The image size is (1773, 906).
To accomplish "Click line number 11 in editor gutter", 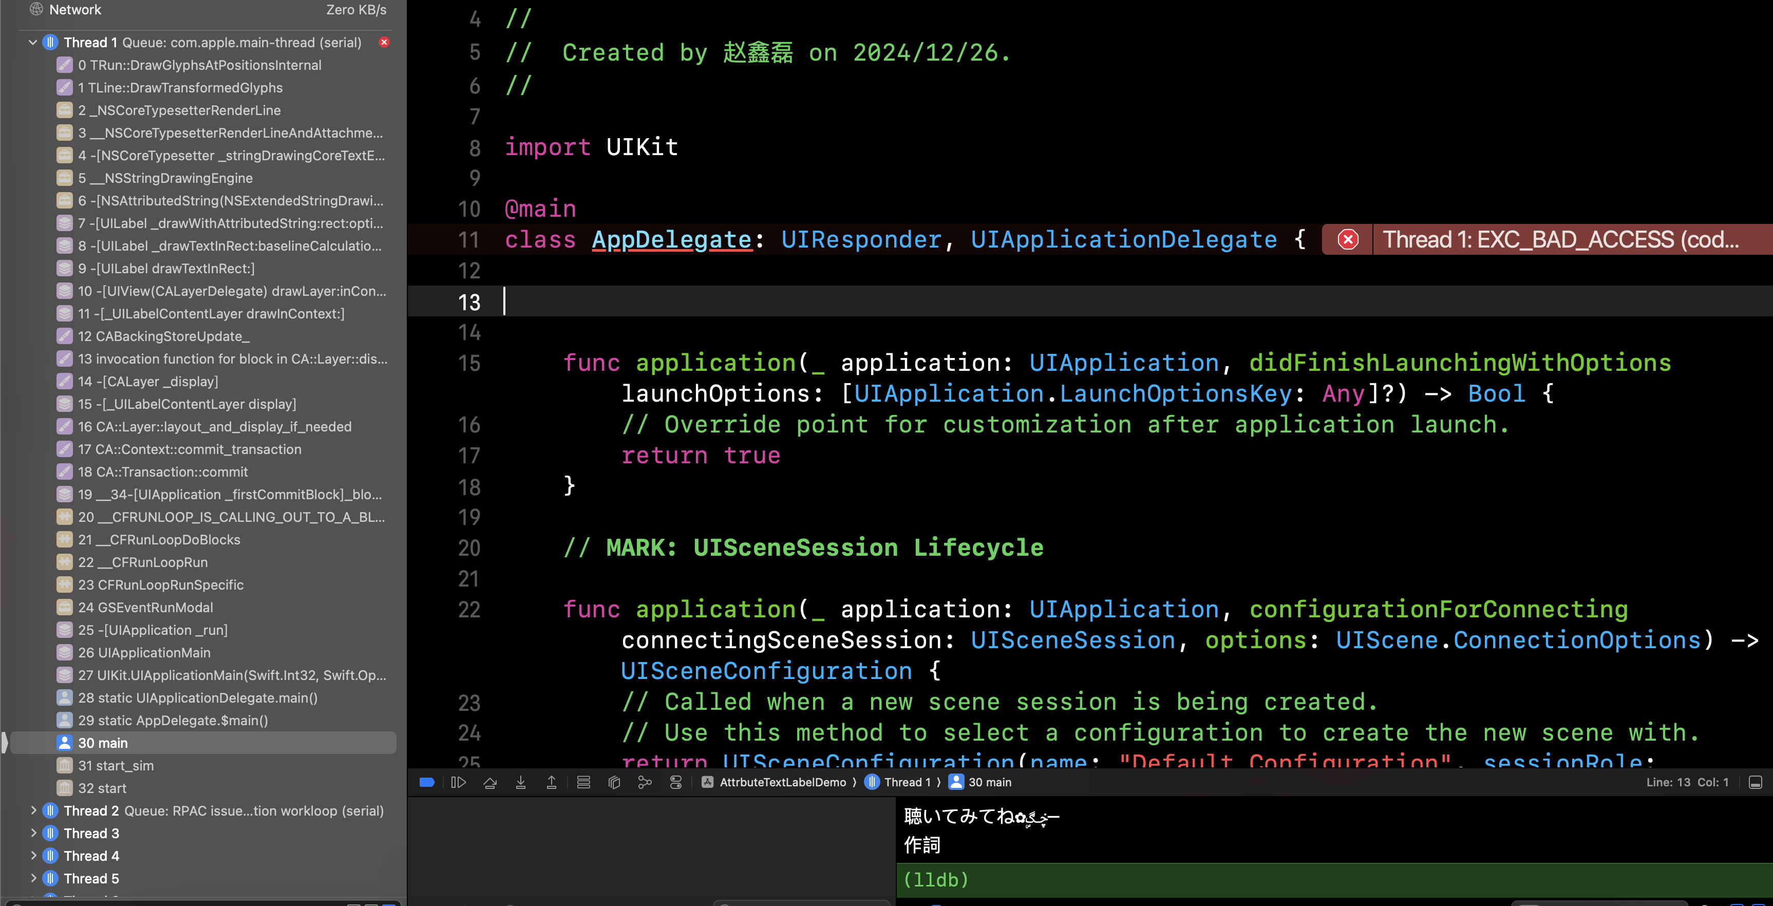I will (469, 239).
